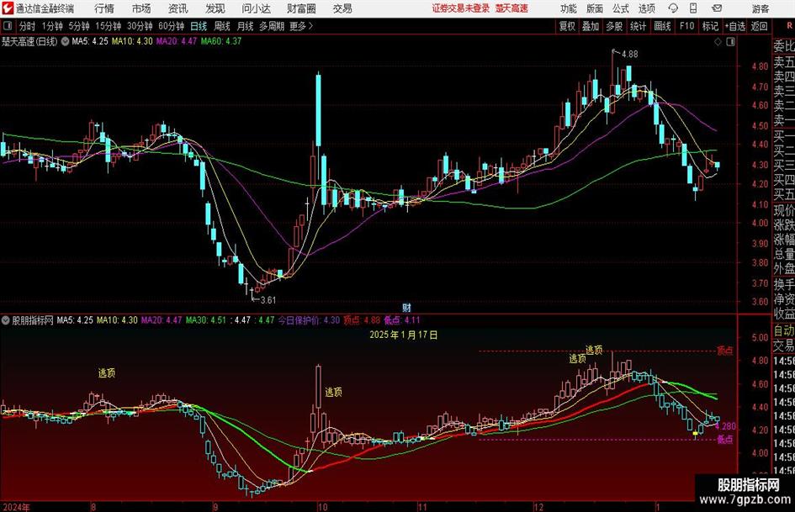
Task: Click the 通达信 red logo icon
Action: [x=8, y=8]
